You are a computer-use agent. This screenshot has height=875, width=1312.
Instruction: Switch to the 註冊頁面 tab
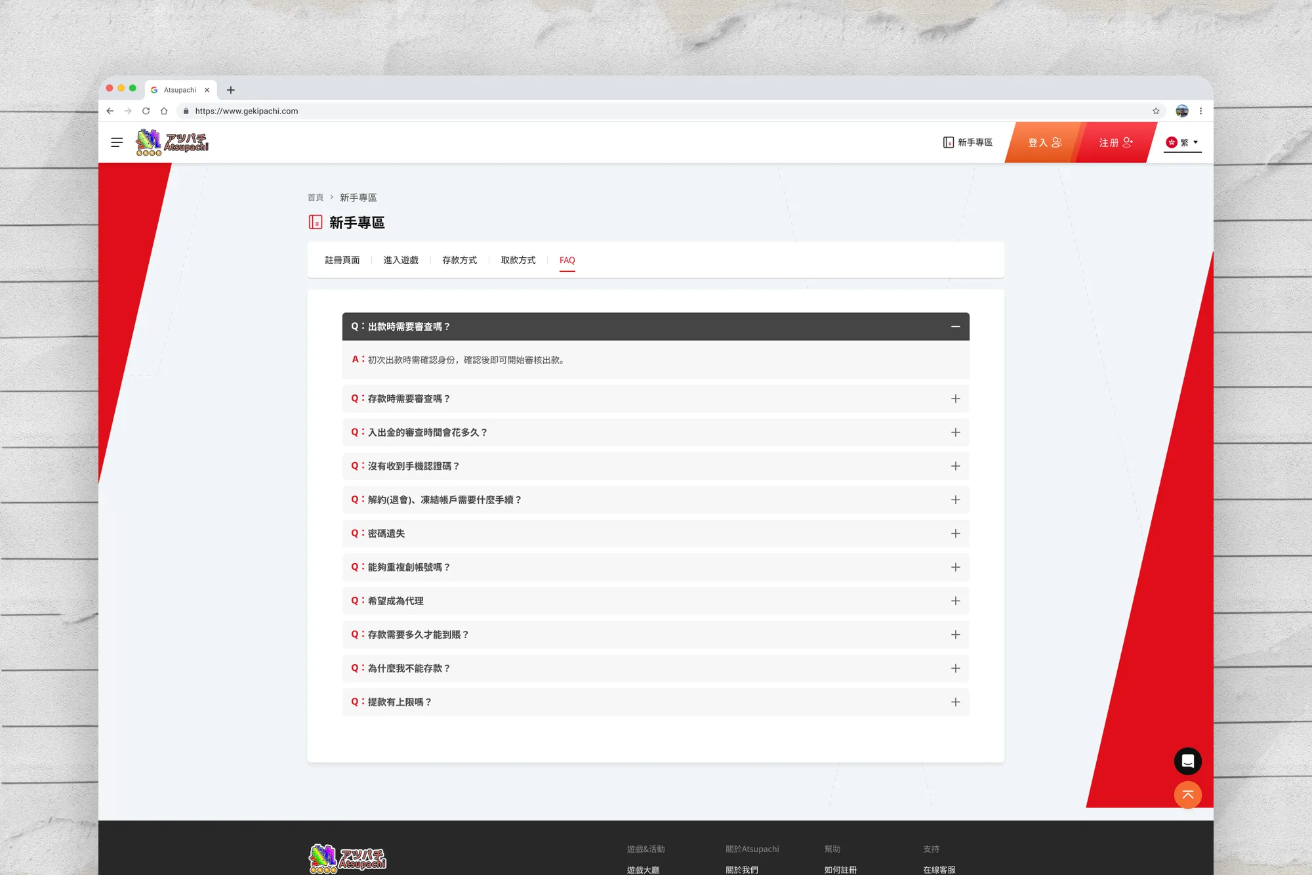pos(342,260)
